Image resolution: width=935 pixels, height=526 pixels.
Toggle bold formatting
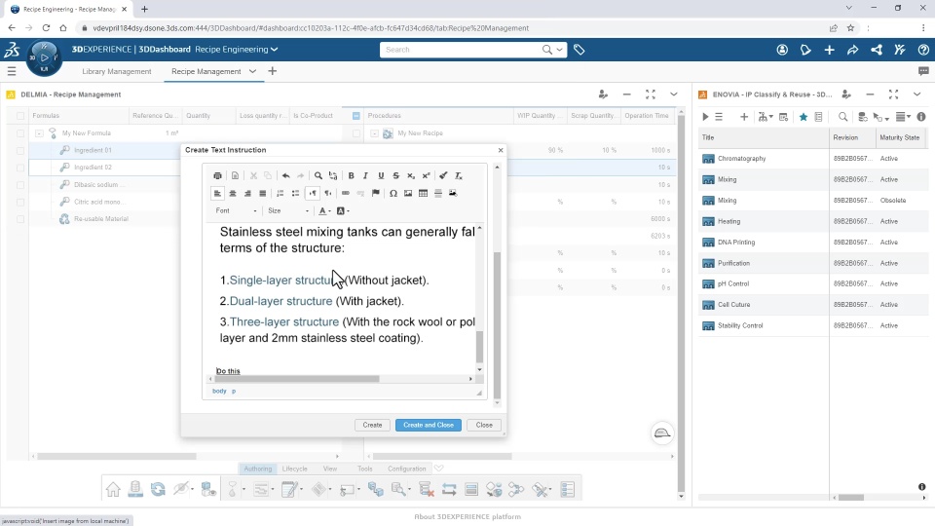tap(352, 176)
